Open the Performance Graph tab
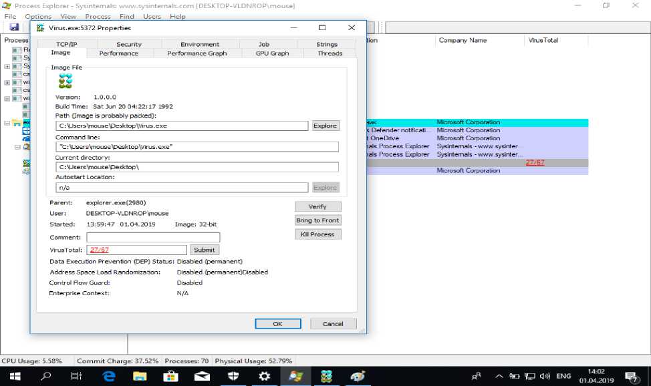 (197, 53)
